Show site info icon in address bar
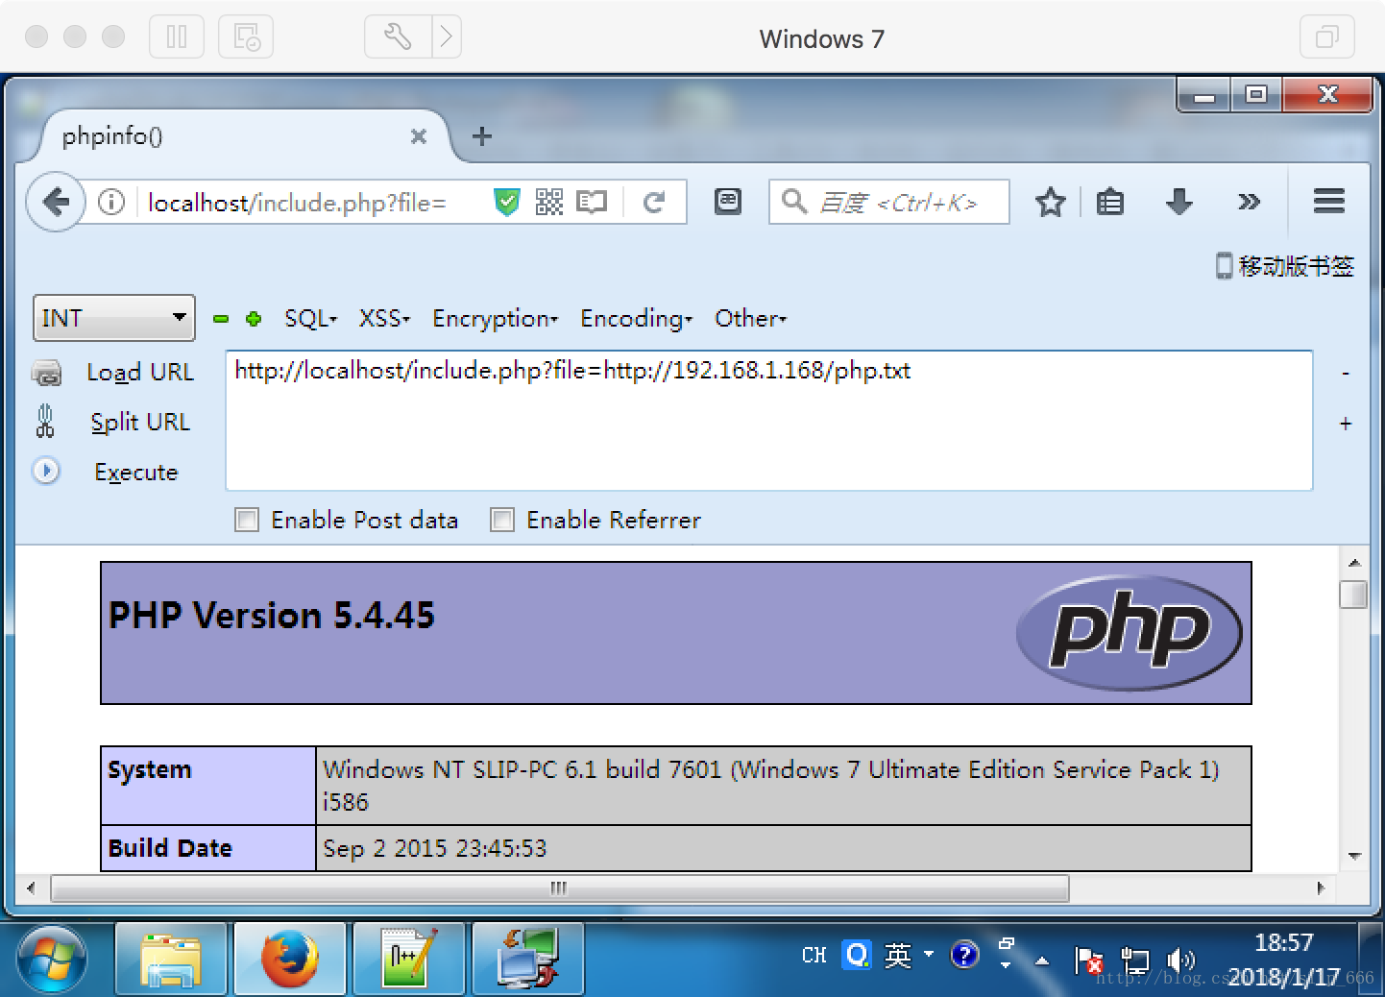Screen dimensions: 1385x997 (x=111, y=202)
